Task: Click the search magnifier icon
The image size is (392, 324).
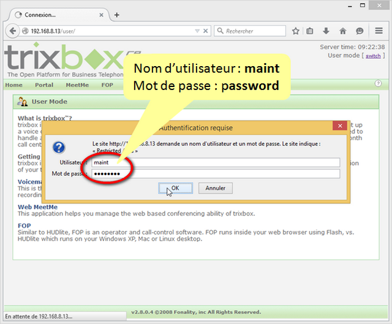Action: (x=220, y=31)
